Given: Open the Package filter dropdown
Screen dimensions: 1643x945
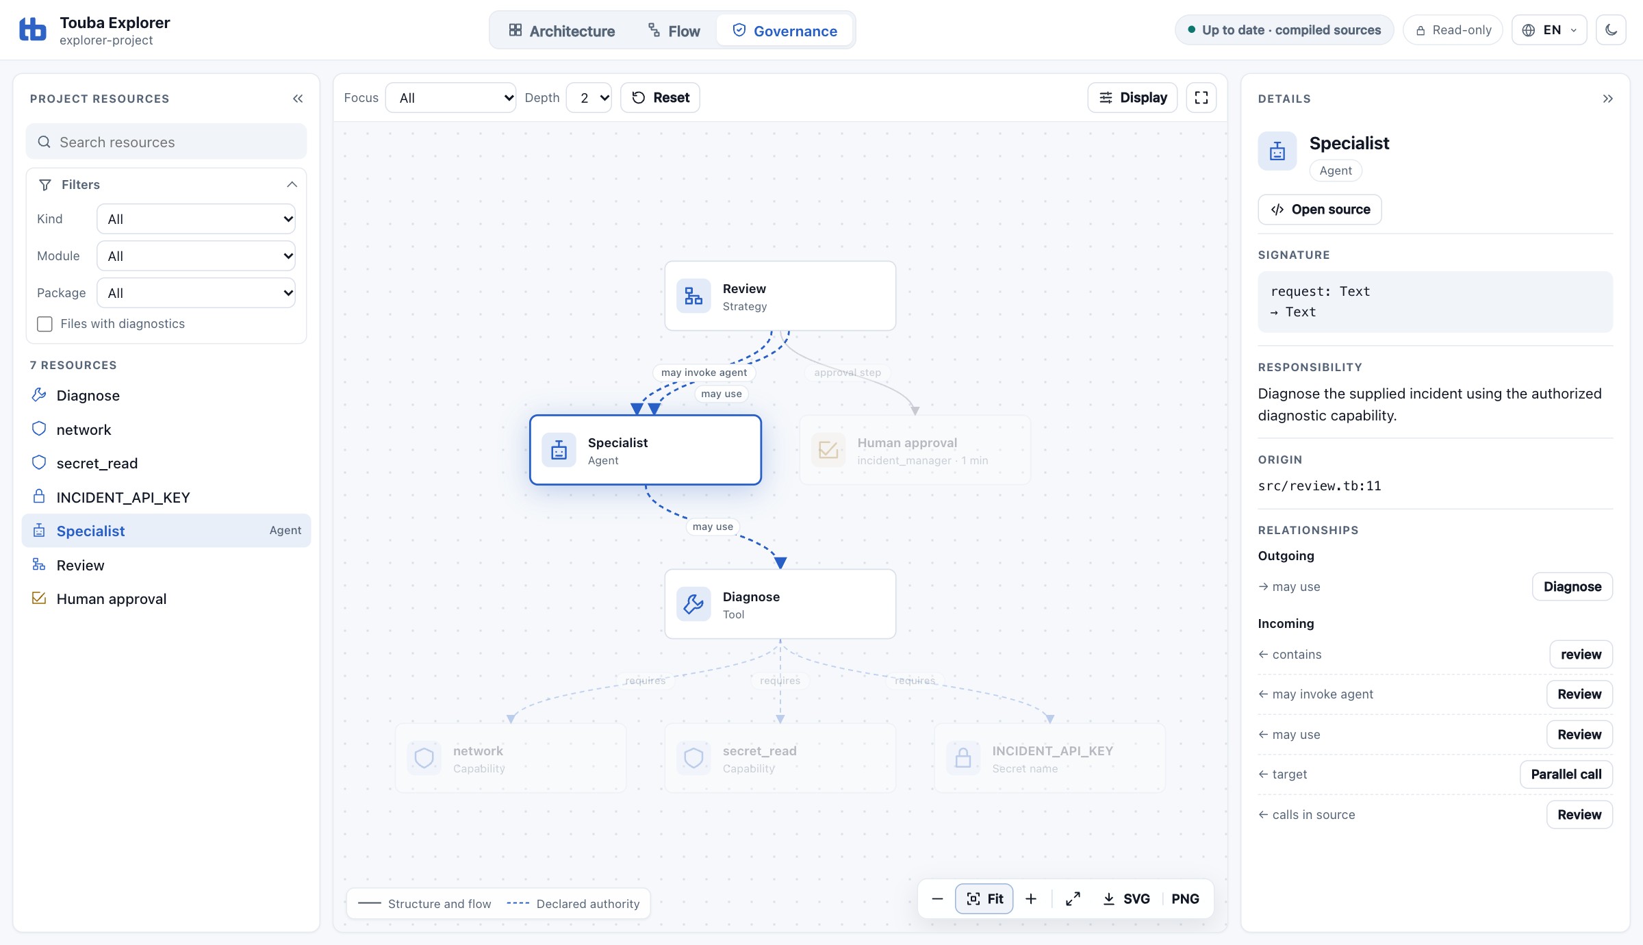Looking at the screenshot, I should click(196, 293).
